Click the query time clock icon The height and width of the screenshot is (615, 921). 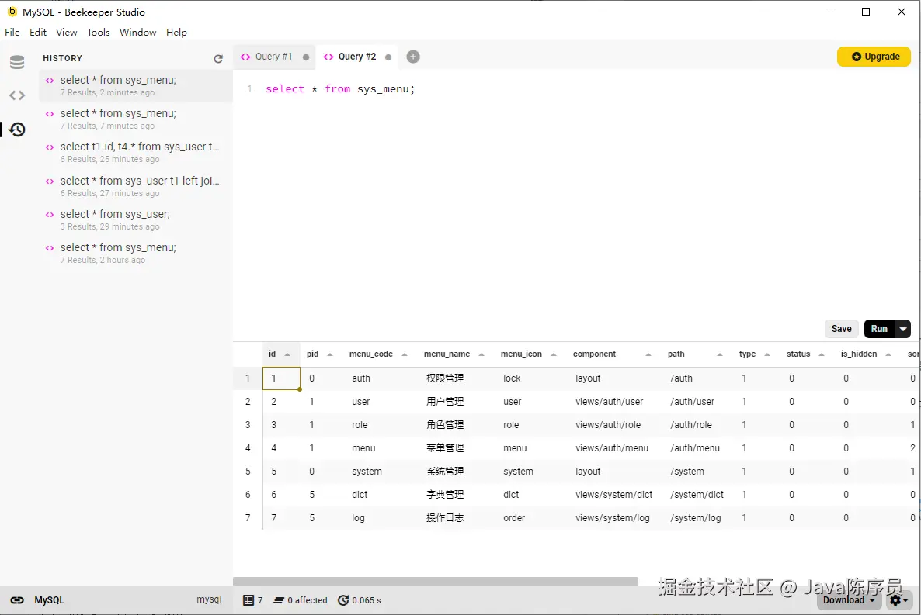tap(343, 600)
